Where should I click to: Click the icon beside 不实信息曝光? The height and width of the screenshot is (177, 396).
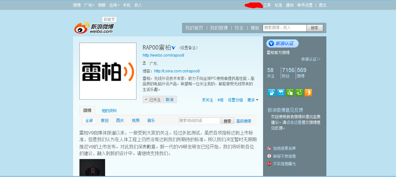pos(269,164)
